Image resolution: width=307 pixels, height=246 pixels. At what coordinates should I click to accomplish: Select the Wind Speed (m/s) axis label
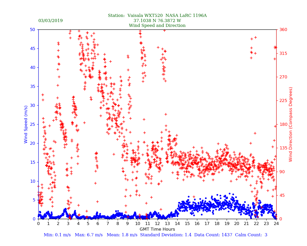tap(26, 124)
